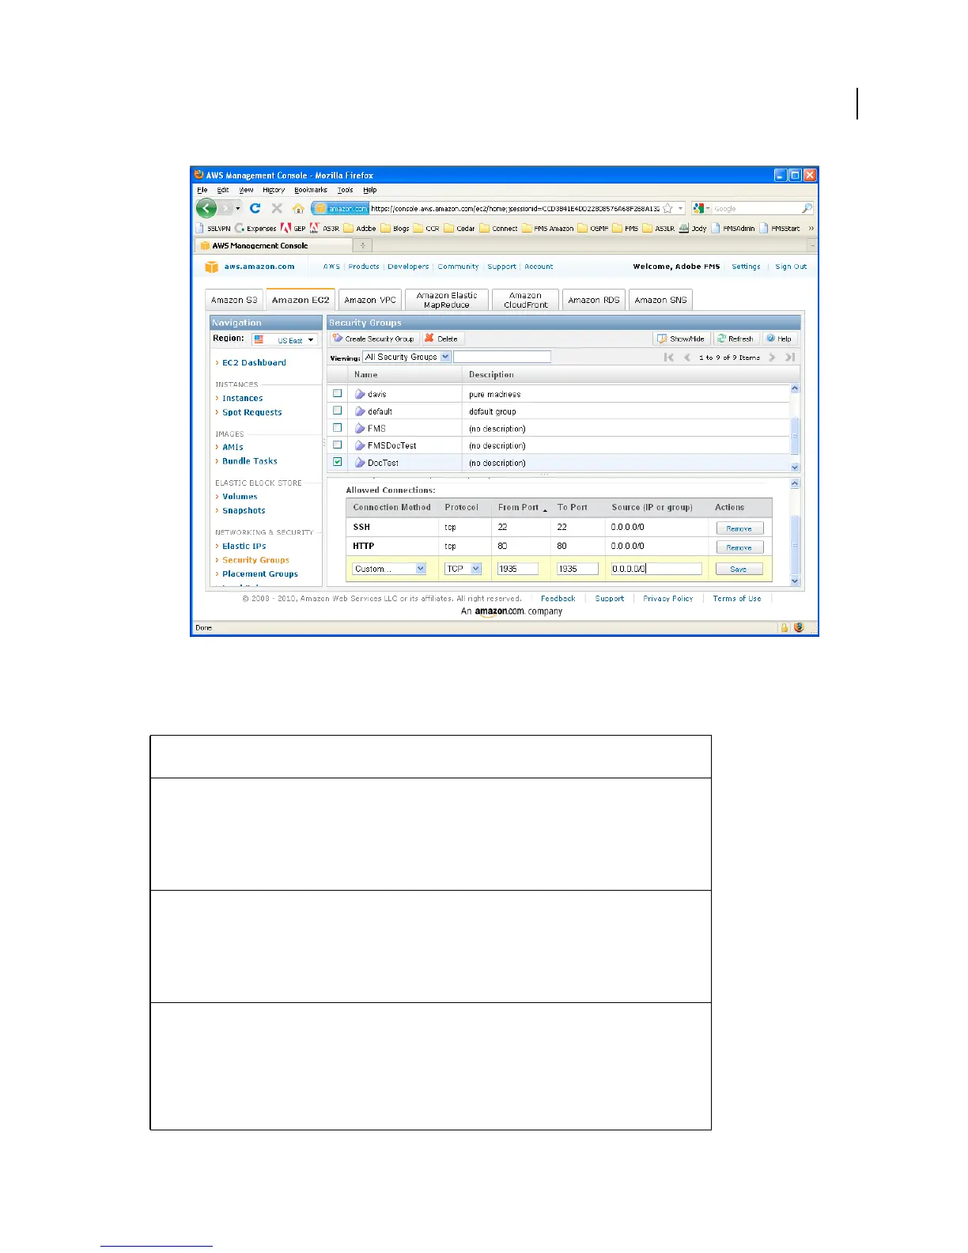Open the Privacy Policy footer link
Viewport: 968px width, 1253px height.
pyautogui.click(x=668, y=599)
